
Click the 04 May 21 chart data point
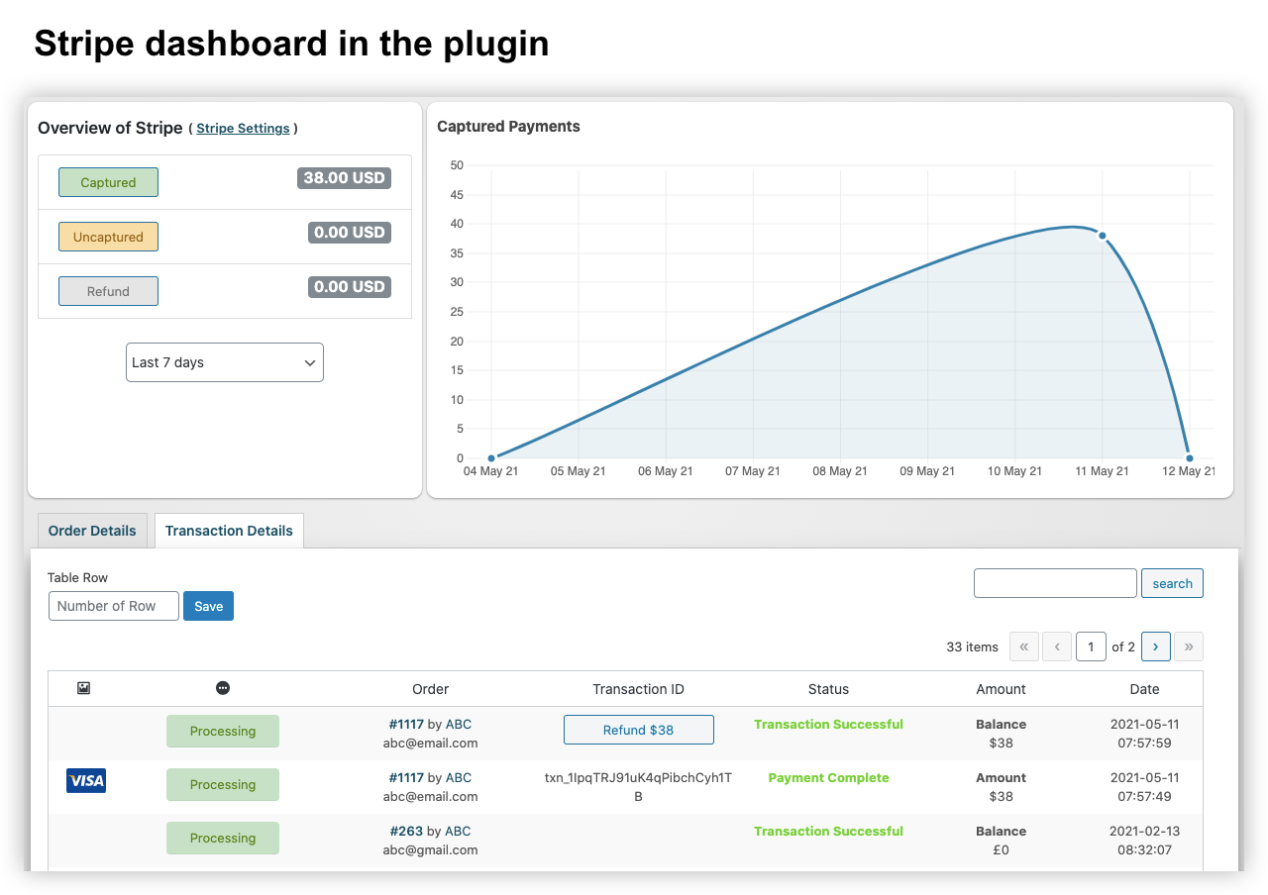click(x=491, y=458)
